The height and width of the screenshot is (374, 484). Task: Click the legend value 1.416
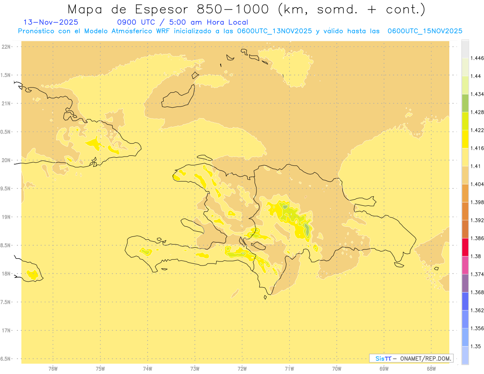pos(477,148)
